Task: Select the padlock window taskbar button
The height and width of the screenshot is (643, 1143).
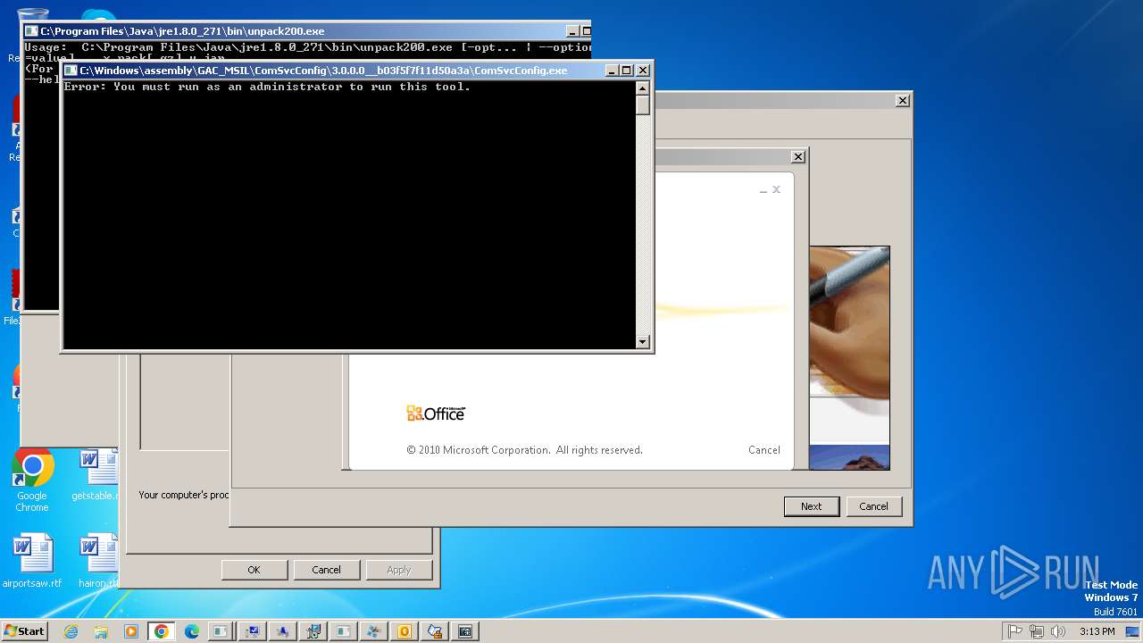Action: point(435,631)
